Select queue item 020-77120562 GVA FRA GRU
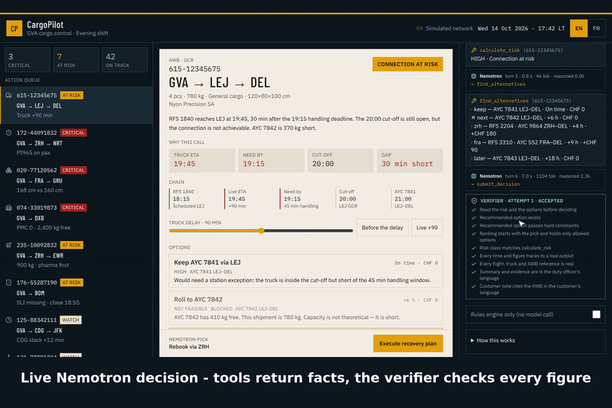Screen dimensions: 612x408 (x=77, y=180)
